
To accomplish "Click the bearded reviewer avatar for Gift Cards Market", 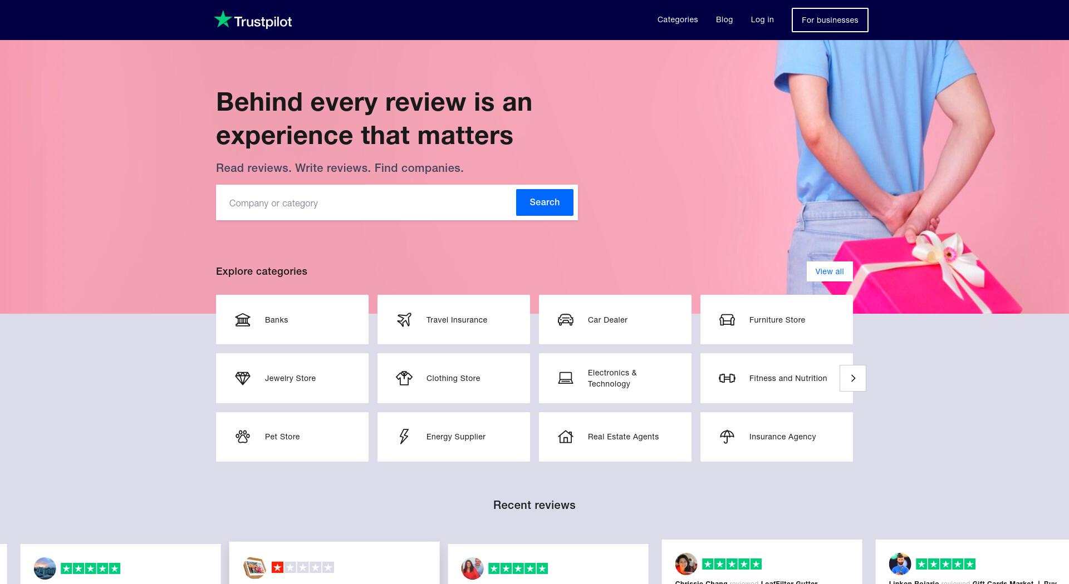I will tap(900, 564).
